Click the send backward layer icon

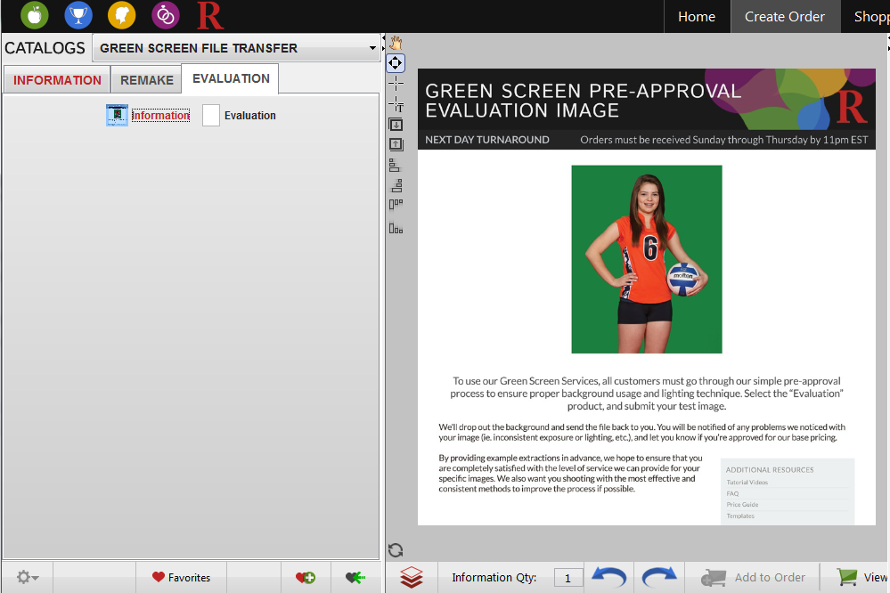pos(396,125)
